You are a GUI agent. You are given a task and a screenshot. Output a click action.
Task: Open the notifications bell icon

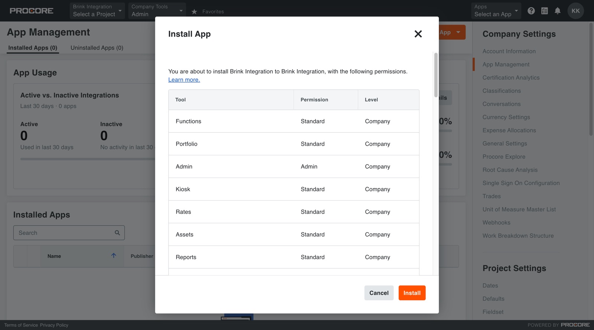pyautogui.click(x=558, y=11)
